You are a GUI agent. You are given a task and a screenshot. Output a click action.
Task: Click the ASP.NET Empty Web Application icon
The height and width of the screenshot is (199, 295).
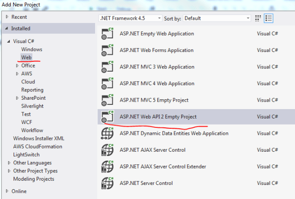coord(107,34)
